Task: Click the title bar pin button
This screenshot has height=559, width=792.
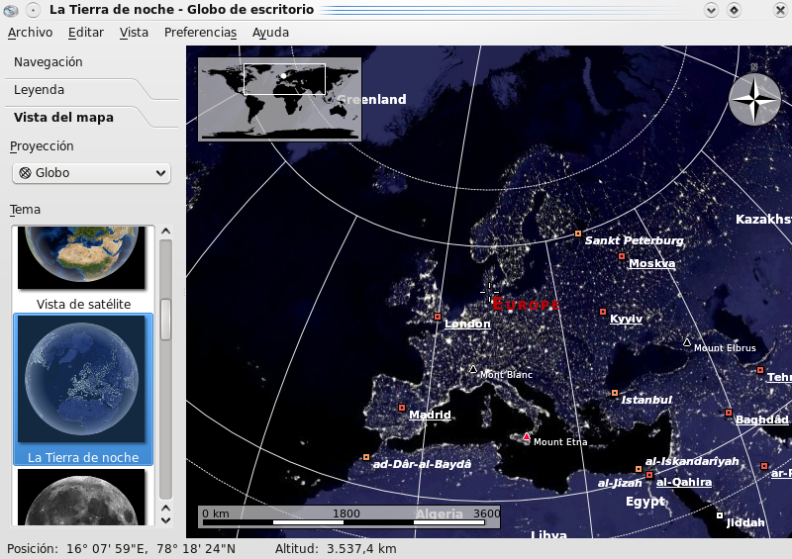Action: click(33, 10)
